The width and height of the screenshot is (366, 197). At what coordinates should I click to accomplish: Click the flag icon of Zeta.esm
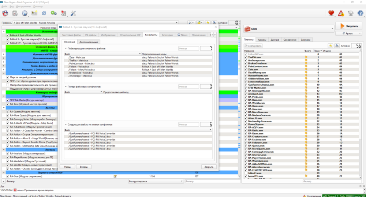306,69
